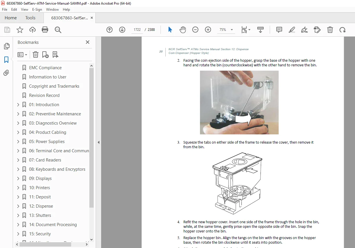Expand the 04: Product Cabling bookmark

[x=18, y=132]
